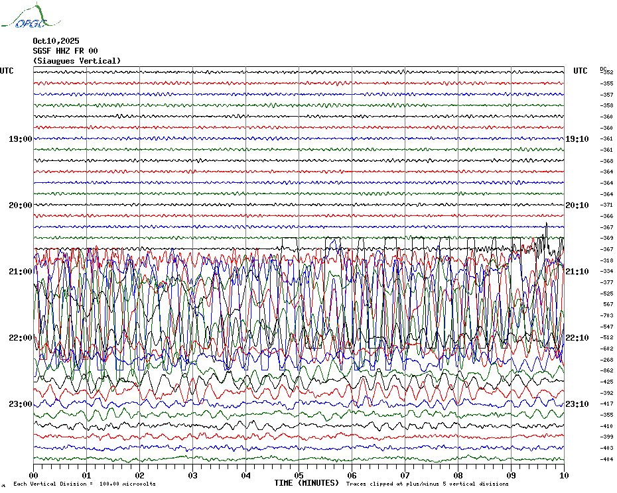Select the SGSF HHZ FR 00 station text

(65, 50)
